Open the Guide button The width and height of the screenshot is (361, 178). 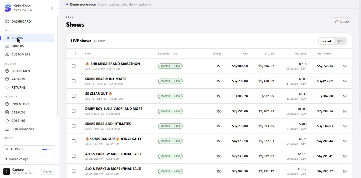[342, 22]
